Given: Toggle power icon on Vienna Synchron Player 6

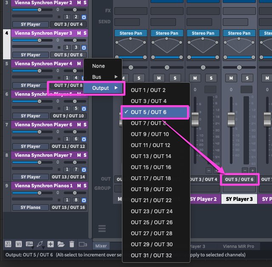Looking at the screenshot, I should [84, 139].
